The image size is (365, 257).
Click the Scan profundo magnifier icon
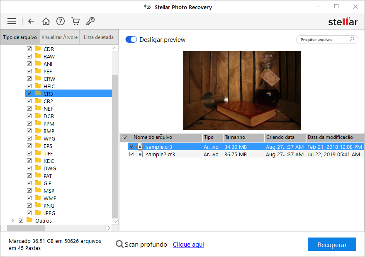[x=119, y=244]
